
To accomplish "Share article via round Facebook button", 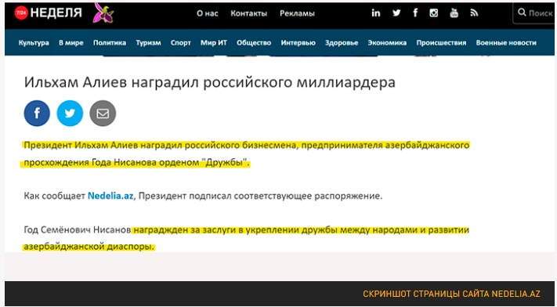I will point(37,114).
